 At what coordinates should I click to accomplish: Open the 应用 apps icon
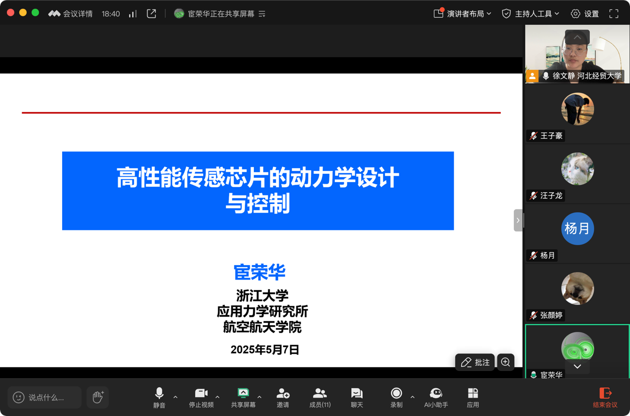tap(472, 397)
